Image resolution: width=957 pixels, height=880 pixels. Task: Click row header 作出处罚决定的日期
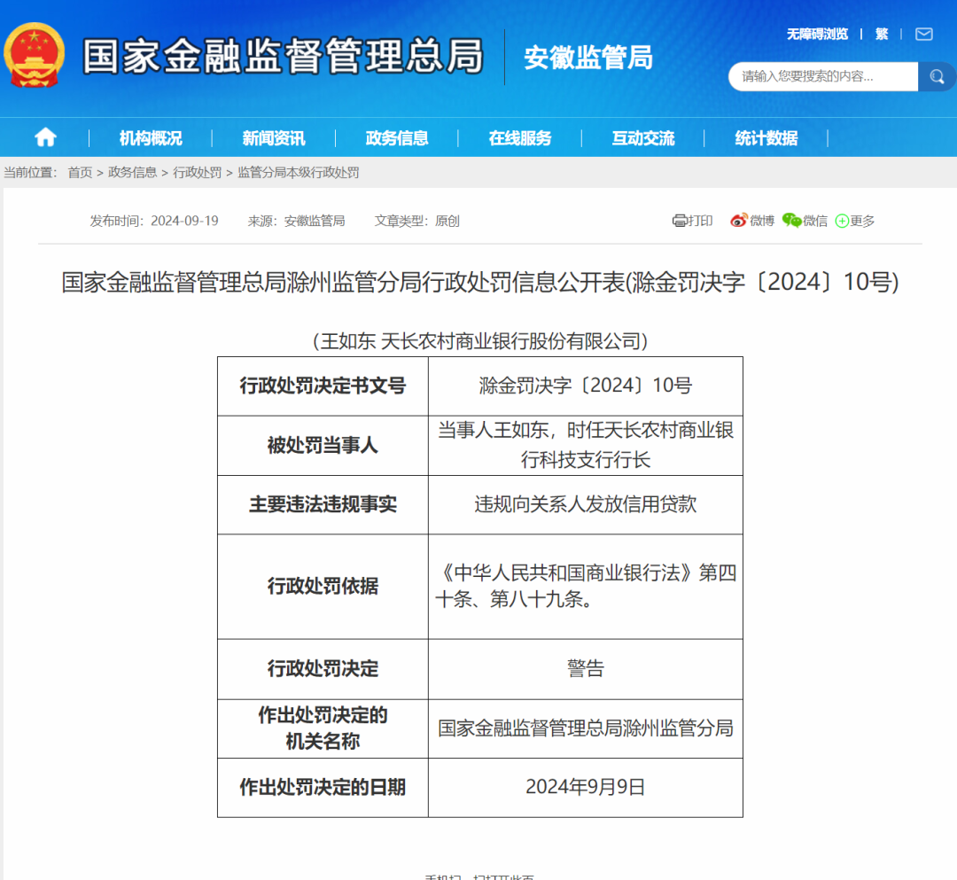(323, 788)
